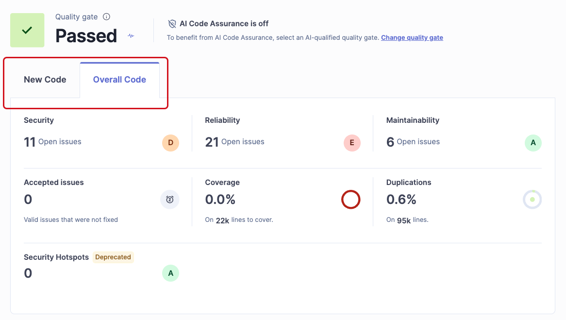Screen dimensions: 566x320
Task: Click the Coverage value 0.0%
Action: click(220, 200)
